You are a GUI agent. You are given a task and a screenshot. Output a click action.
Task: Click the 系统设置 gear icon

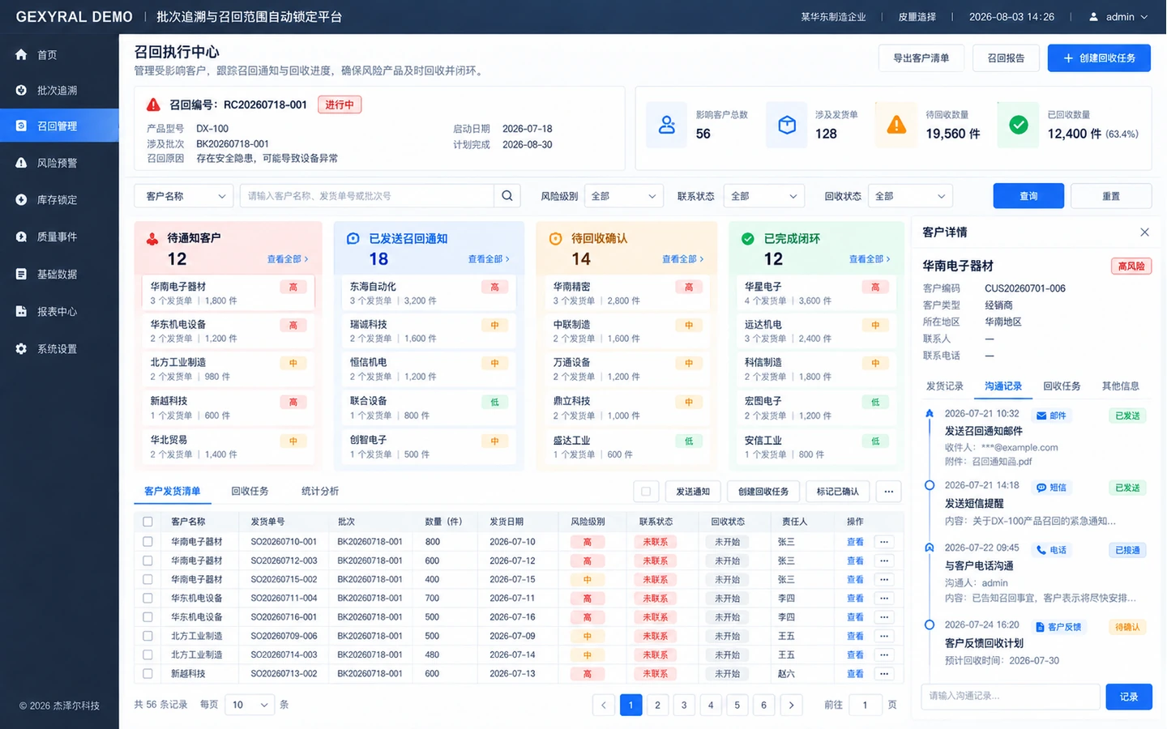[21, 349]
